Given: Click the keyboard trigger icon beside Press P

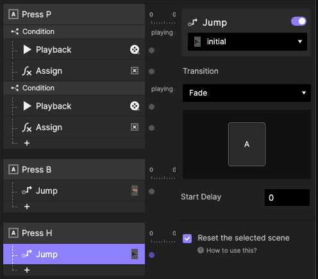Looking at the screenshot, I should 13,14.
